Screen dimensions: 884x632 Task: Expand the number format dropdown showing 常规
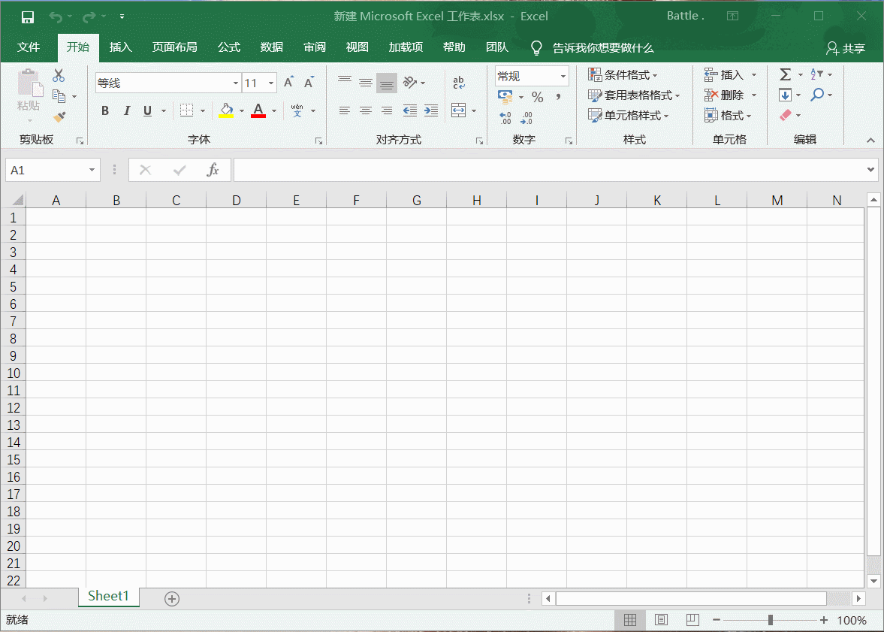pos(563,76)
